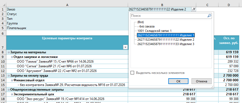This screenshot has width=242, height=103.
Task: Click the 'Ост. по заявке, руб.' header cell
Action: 229,43
